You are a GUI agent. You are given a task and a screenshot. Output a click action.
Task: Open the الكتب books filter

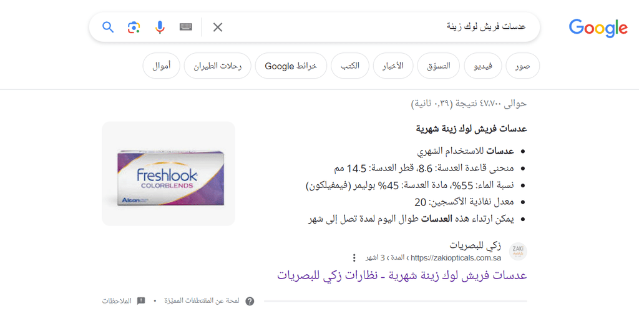[350, 66]
